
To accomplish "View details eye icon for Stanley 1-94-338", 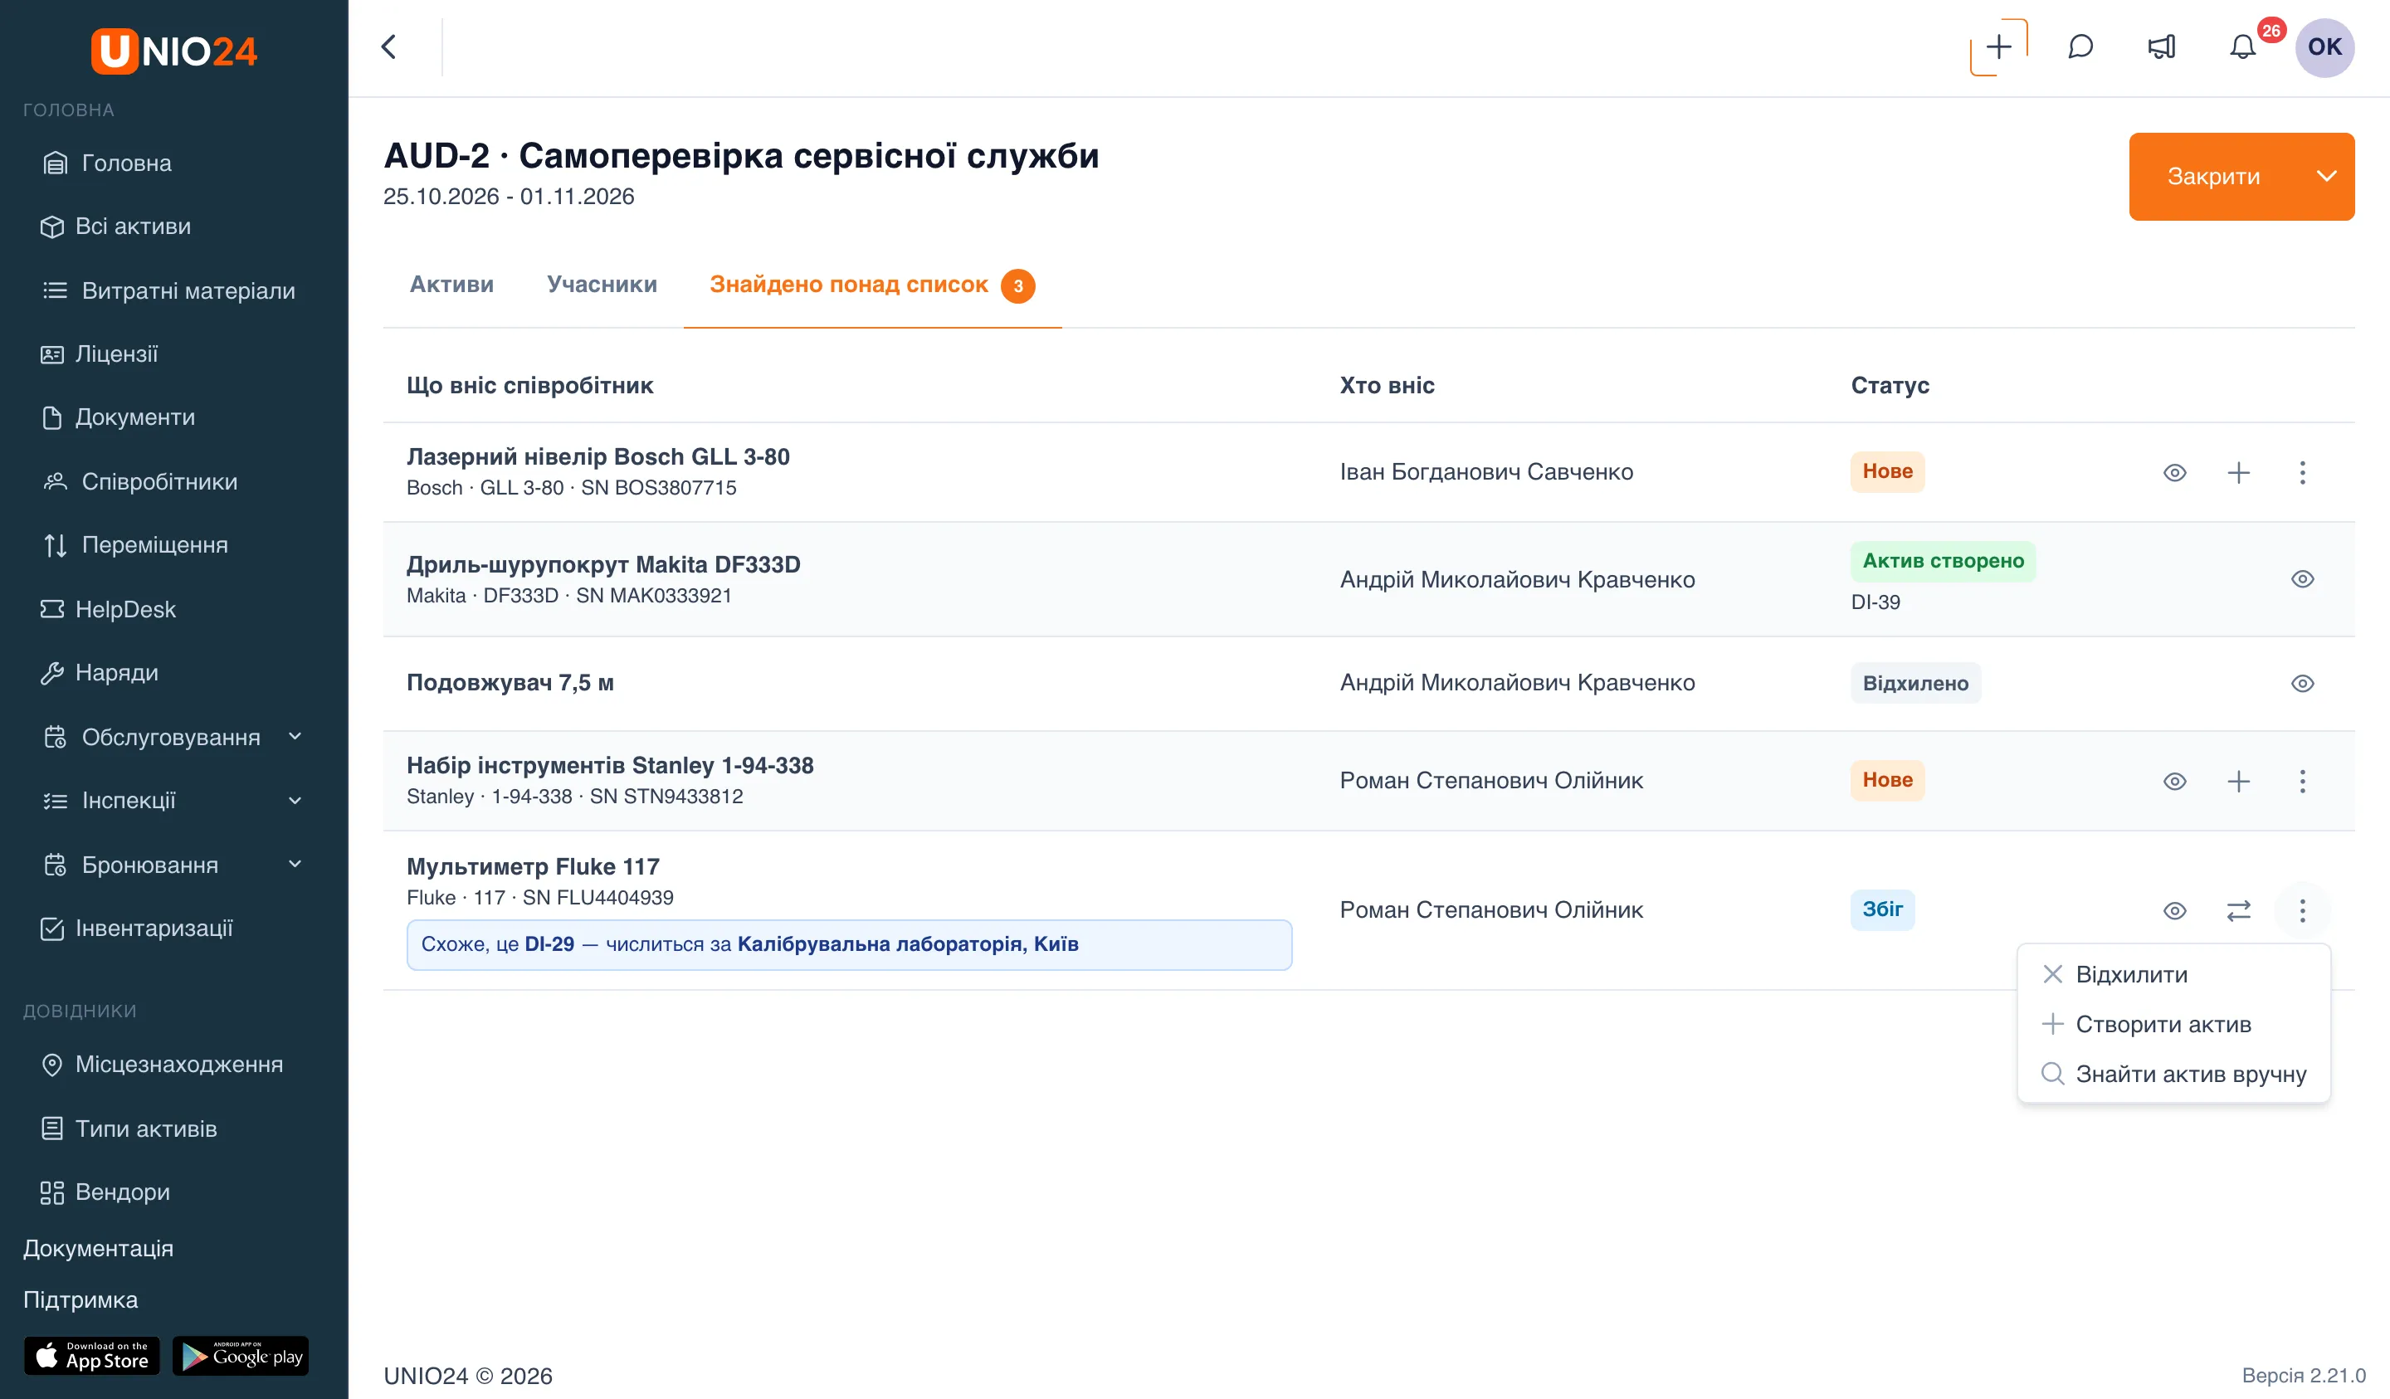I will coord(2175,781).
